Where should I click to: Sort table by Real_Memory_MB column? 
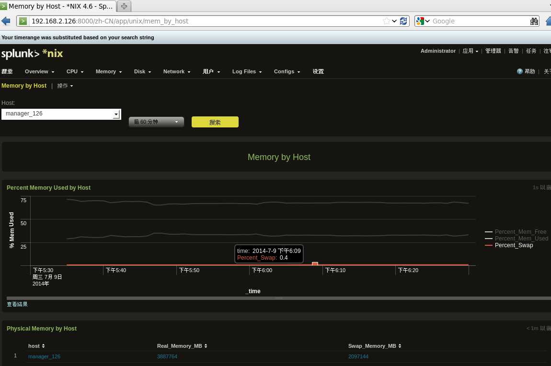[182, 346]
